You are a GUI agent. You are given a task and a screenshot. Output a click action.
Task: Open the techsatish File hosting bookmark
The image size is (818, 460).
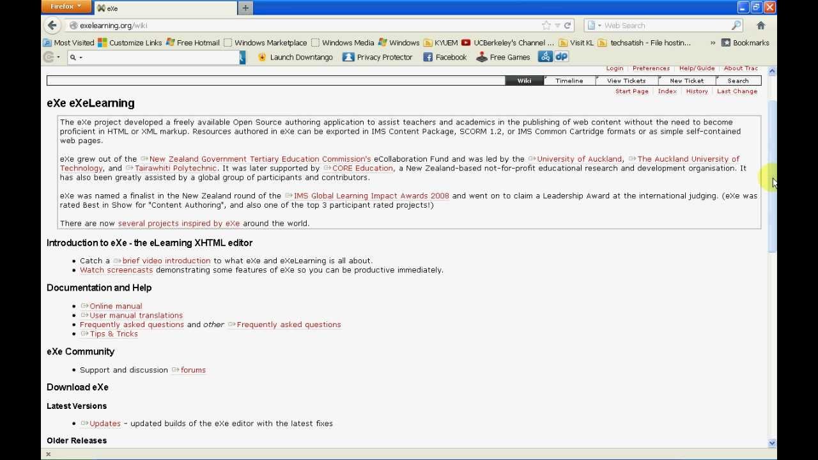coord(645,43)
